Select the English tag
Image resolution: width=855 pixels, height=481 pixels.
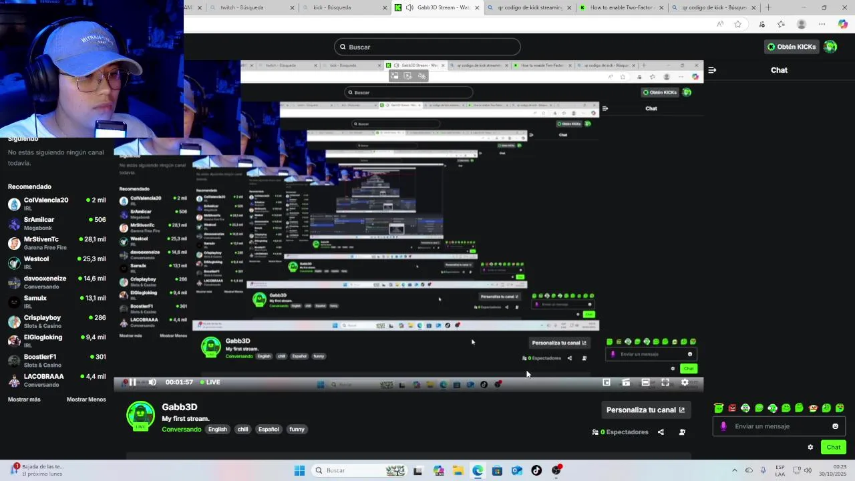[217, 429]
